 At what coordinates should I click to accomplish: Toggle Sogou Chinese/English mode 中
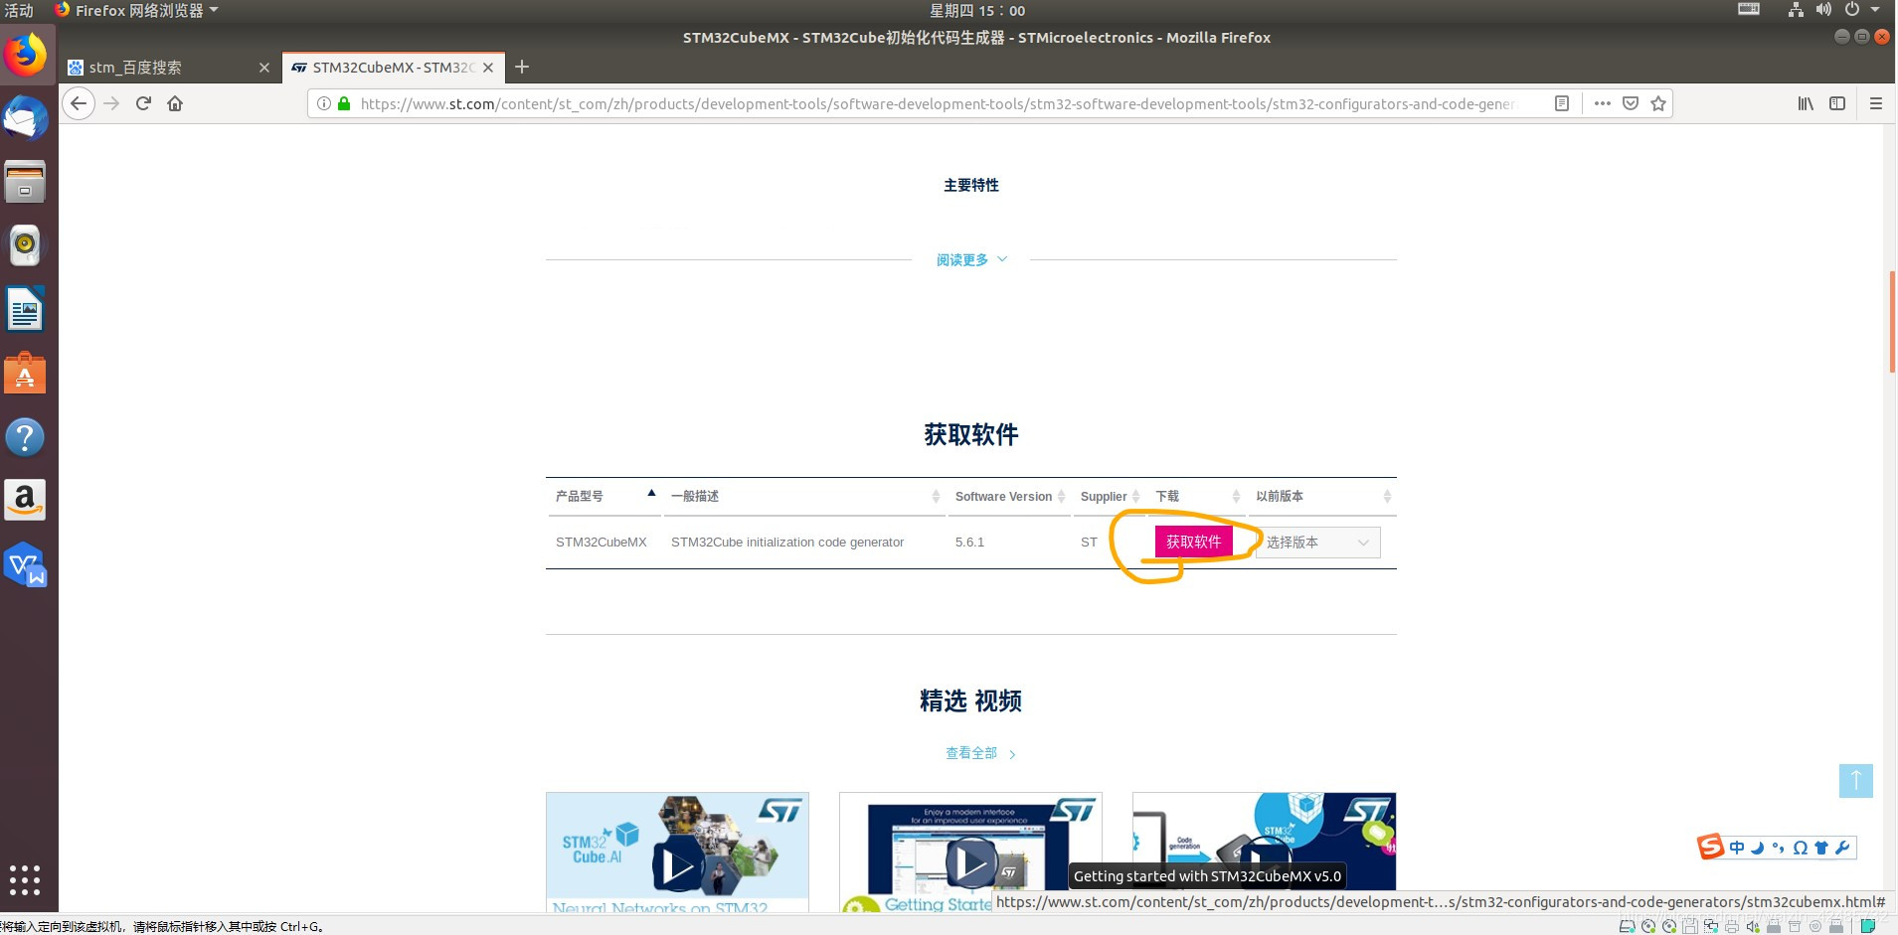coord(1737,848)
